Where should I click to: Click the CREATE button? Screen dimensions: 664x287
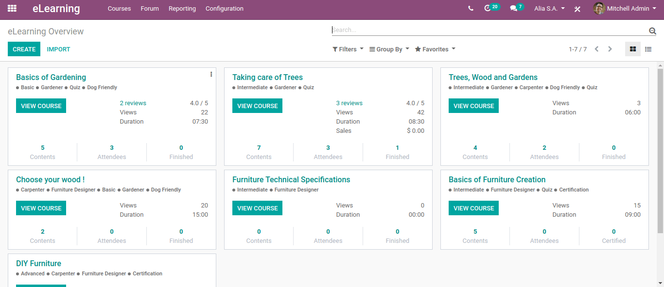point(24,49)
